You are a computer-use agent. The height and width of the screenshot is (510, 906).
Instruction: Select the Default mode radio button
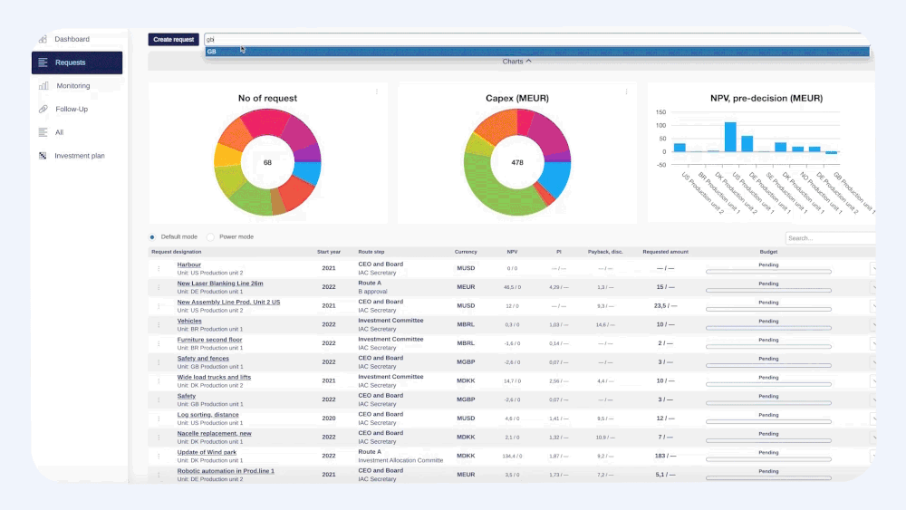[152, 236]
